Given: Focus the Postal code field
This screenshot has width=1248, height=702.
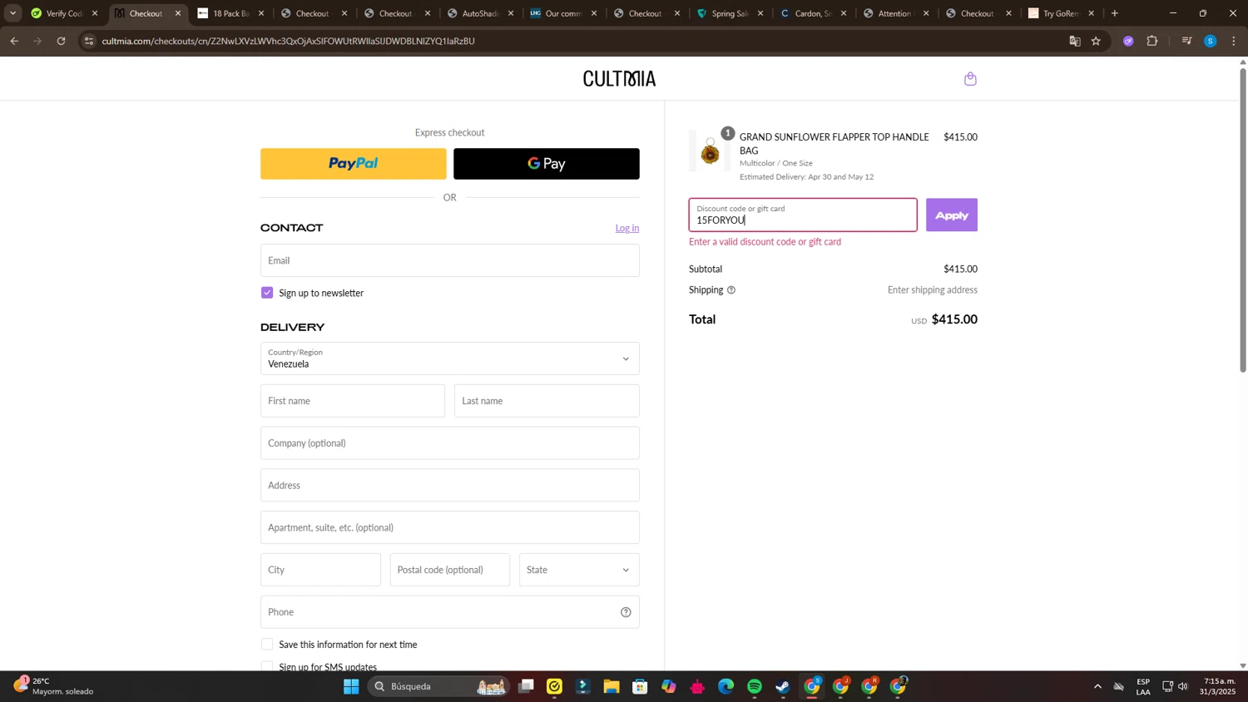Looking at the screenshot, I should (x=449, y=570).
